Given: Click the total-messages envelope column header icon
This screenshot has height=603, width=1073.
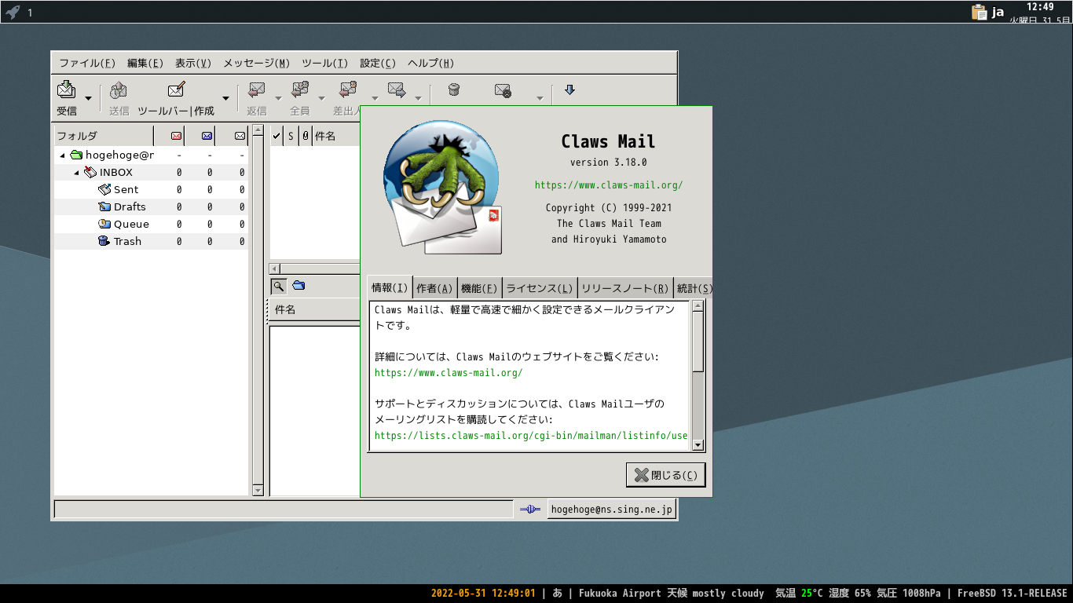Looking at the screenshot, I should coord(240,136).
